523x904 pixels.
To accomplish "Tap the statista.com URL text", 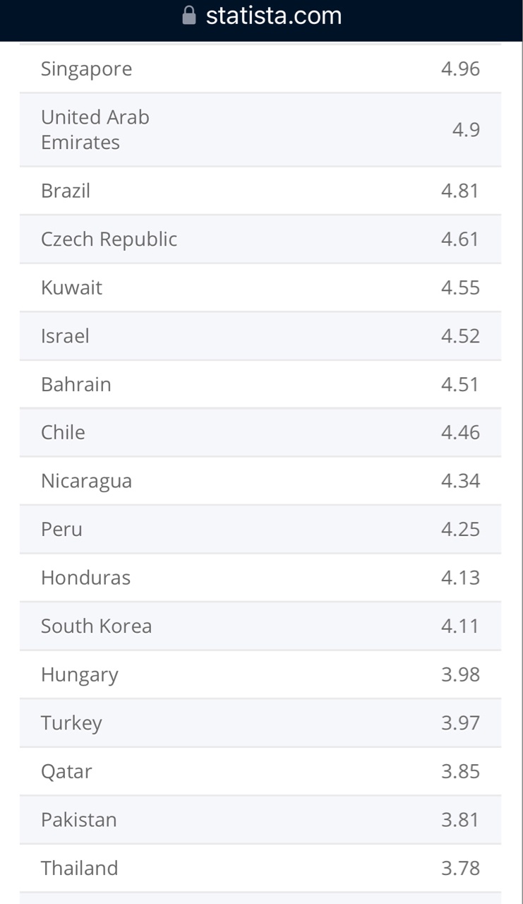I will [273, 16].
